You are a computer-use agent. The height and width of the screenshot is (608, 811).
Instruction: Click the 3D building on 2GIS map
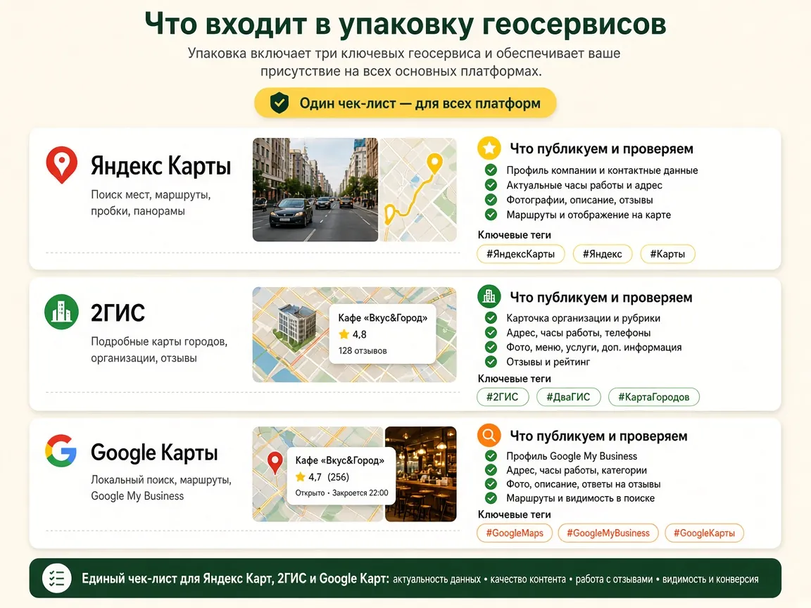[x=296, y=327]
